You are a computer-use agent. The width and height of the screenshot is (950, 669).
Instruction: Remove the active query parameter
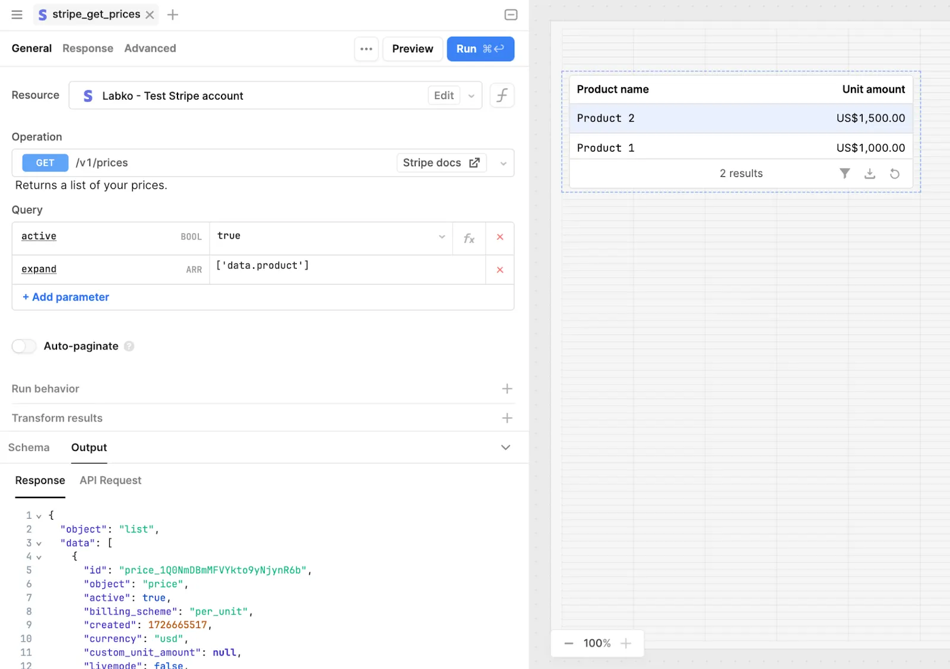click(500, 237)
